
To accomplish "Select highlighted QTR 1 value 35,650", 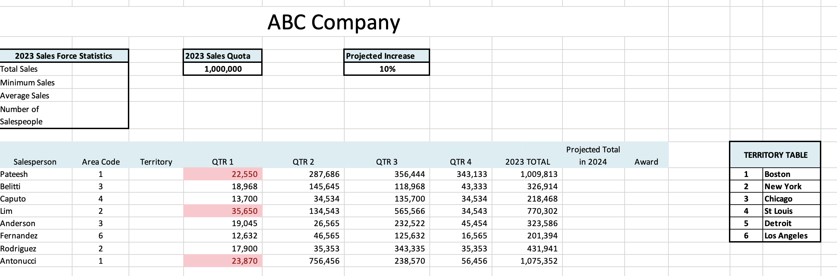I will pyautogui.click(x=223, y=211).
